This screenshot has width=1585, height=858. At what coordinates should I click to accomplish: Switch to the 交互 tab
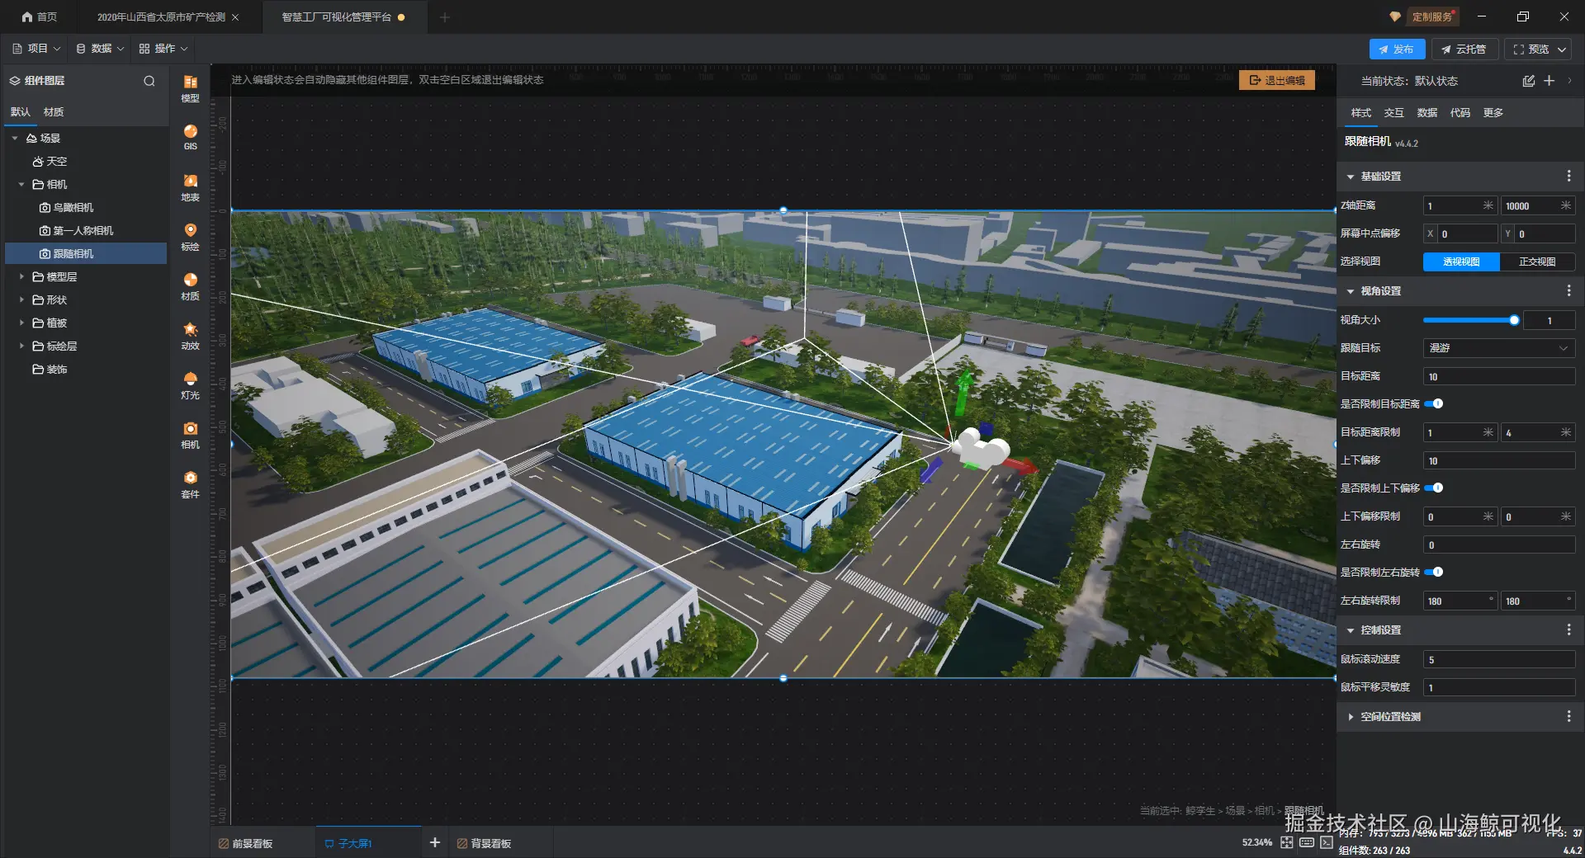tap(1393, 113)
